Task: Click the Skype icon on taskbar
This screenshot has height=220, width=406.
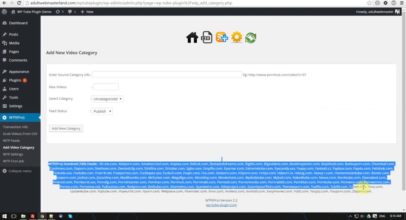Action: click(x=70, y=216)
